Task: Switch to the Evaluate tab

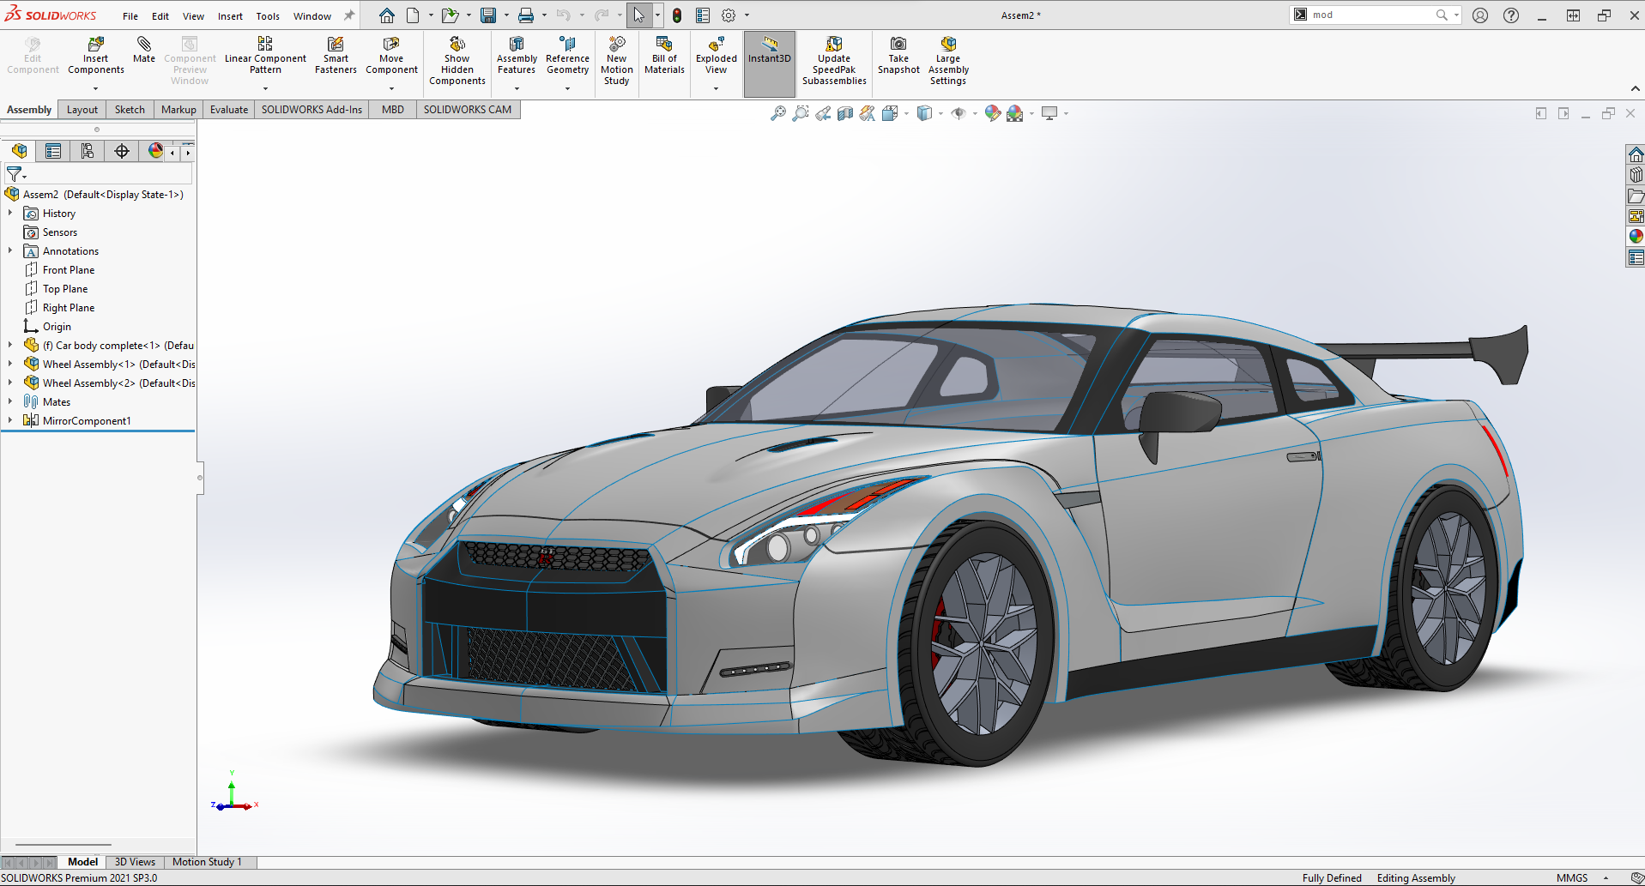Action: coord(229,110)
